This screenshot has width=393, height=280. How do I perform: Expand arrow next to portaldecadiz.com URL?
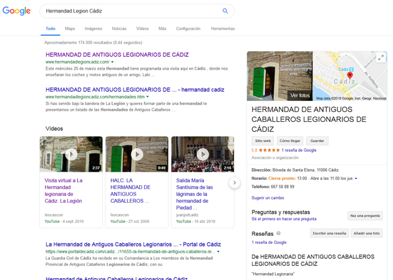[218, 251]
